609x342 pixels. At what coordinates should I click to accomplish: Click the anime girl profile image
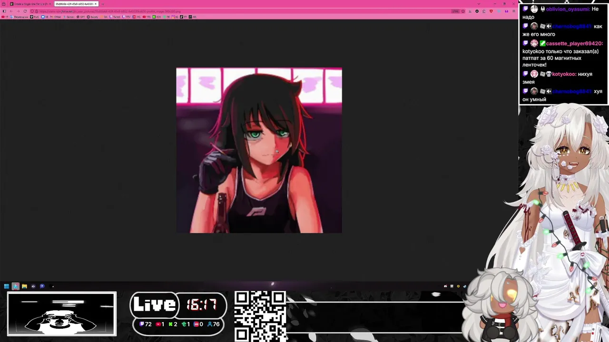coord(259,150)
